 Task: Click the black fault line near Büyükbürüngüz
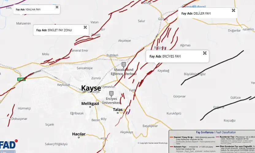212,67
